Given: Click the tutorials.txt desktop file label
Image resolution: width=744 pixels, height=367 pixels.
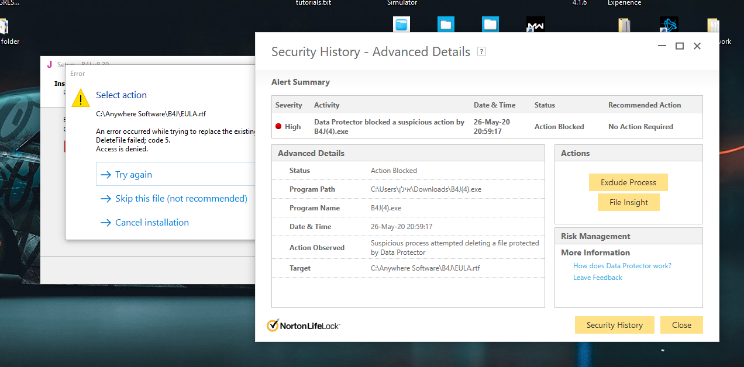Looking at the screenshot, I should click(314, 3).
